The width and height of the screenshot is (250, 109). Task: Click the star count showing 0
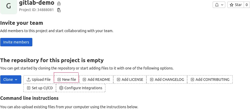click(x=247, y=5)
